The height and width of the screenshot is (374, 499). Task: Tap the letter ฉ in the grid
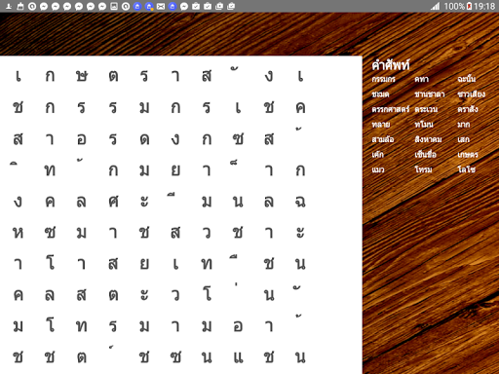[300, 202]
